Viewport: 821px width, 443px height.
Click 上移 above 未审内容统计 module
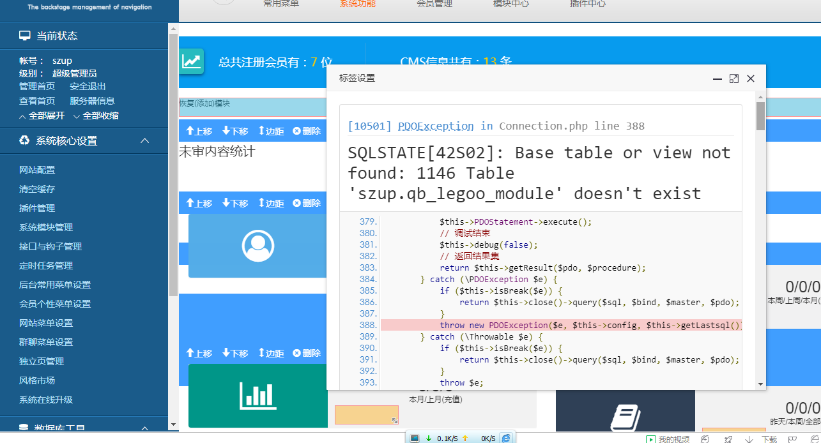199,131
